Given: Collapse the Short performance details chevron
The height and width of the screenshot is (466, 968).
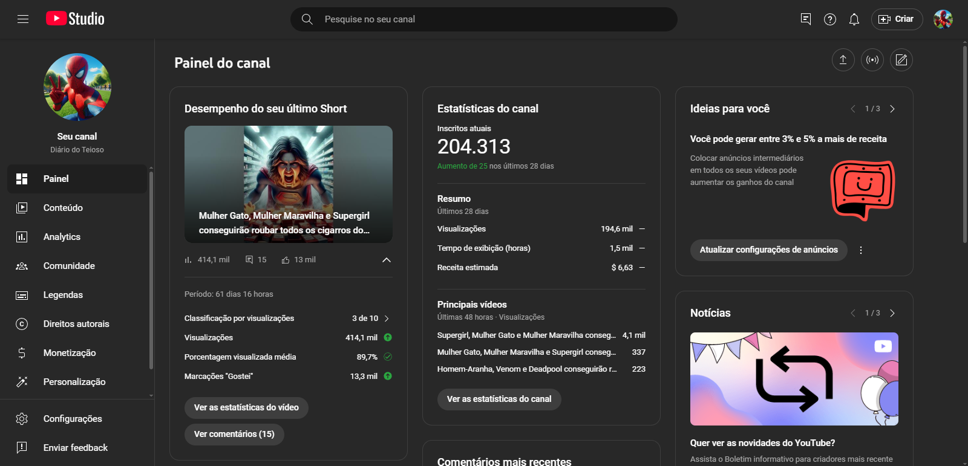Looking at the screenshot, I should (x=387, y=260).
